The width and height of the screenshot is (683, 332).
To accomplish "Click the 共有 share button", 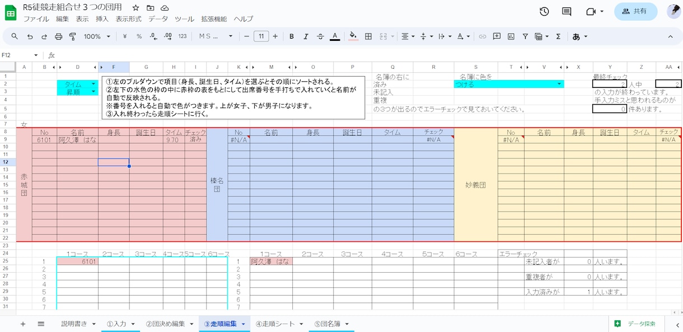I will pyautogui.click(x=635, y=11).
